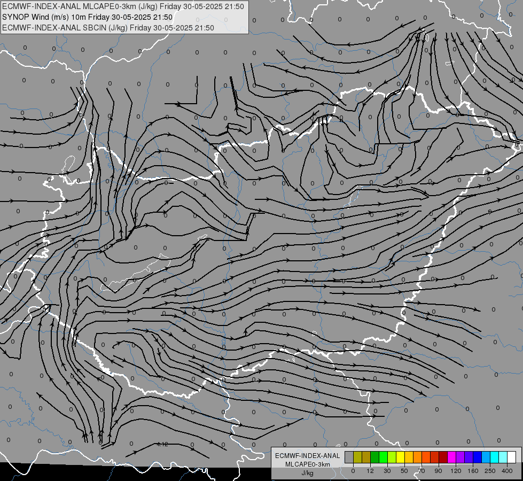Screen dimensions: 523x481
Task: Click legend scale value 50
Action: tap(404, 471)
